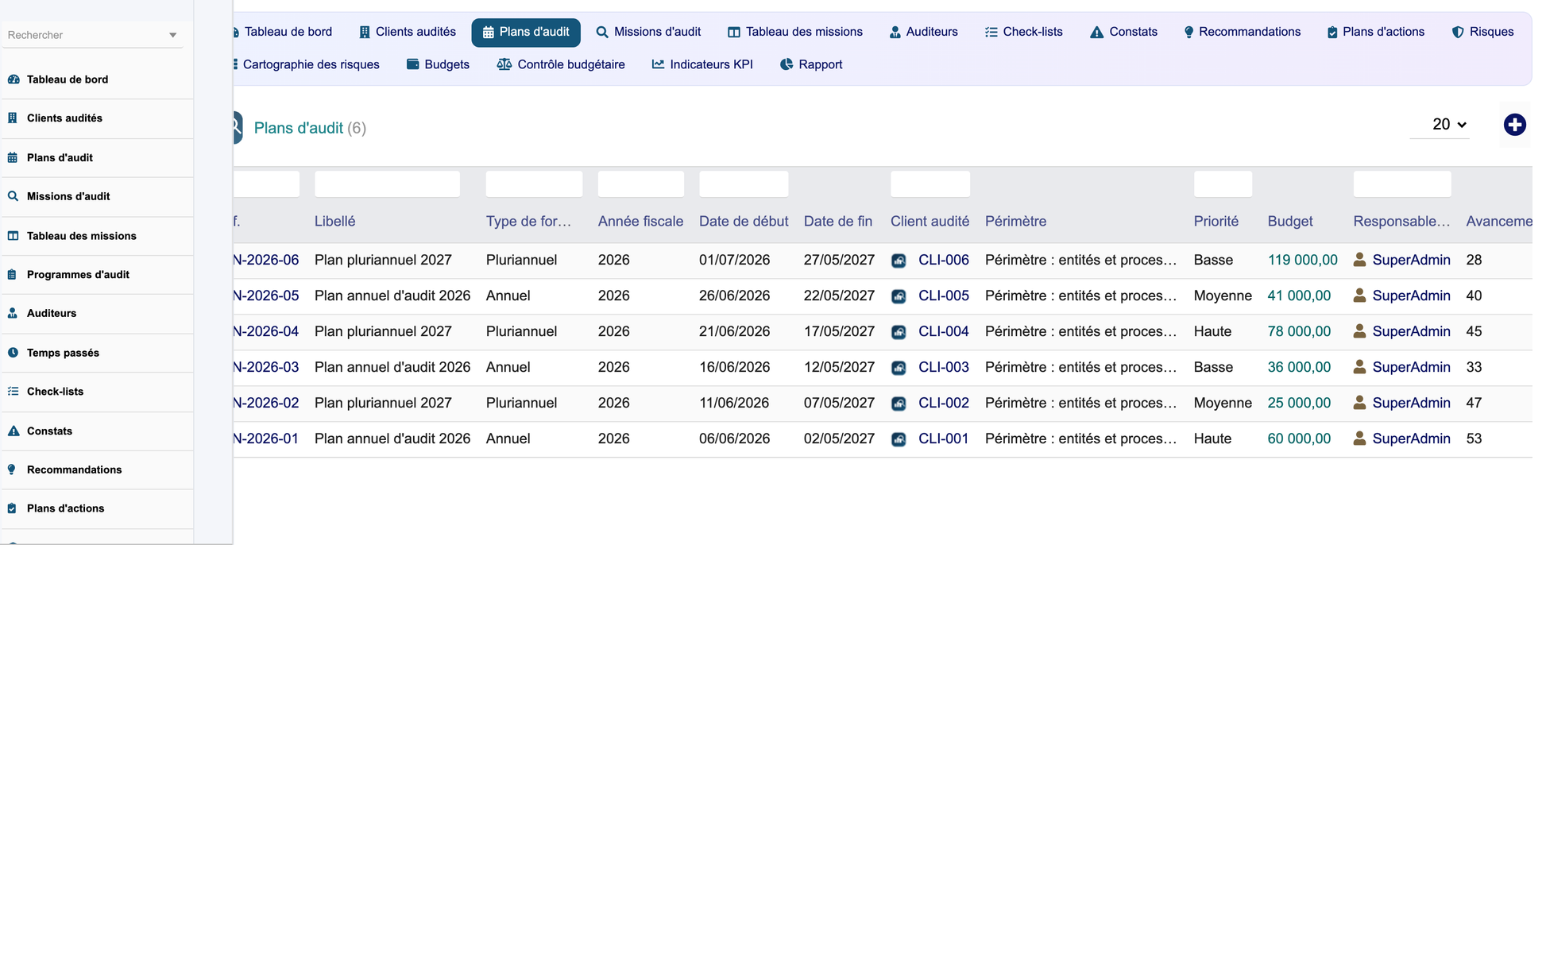Open the Indicateurs KPI tab
This screenshot has width=1546, height=966.
(x=702, y=64)
